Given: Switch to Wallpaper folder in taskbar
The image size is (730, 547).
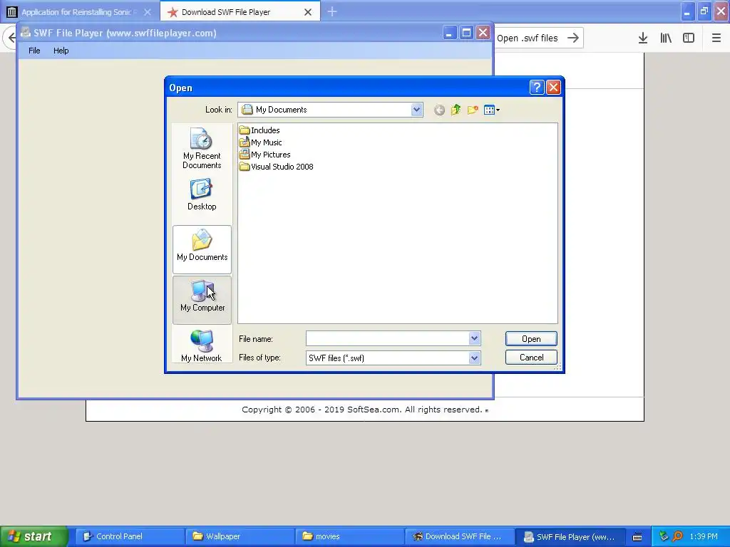Looking at the screenshot, I should coord(240,536).
